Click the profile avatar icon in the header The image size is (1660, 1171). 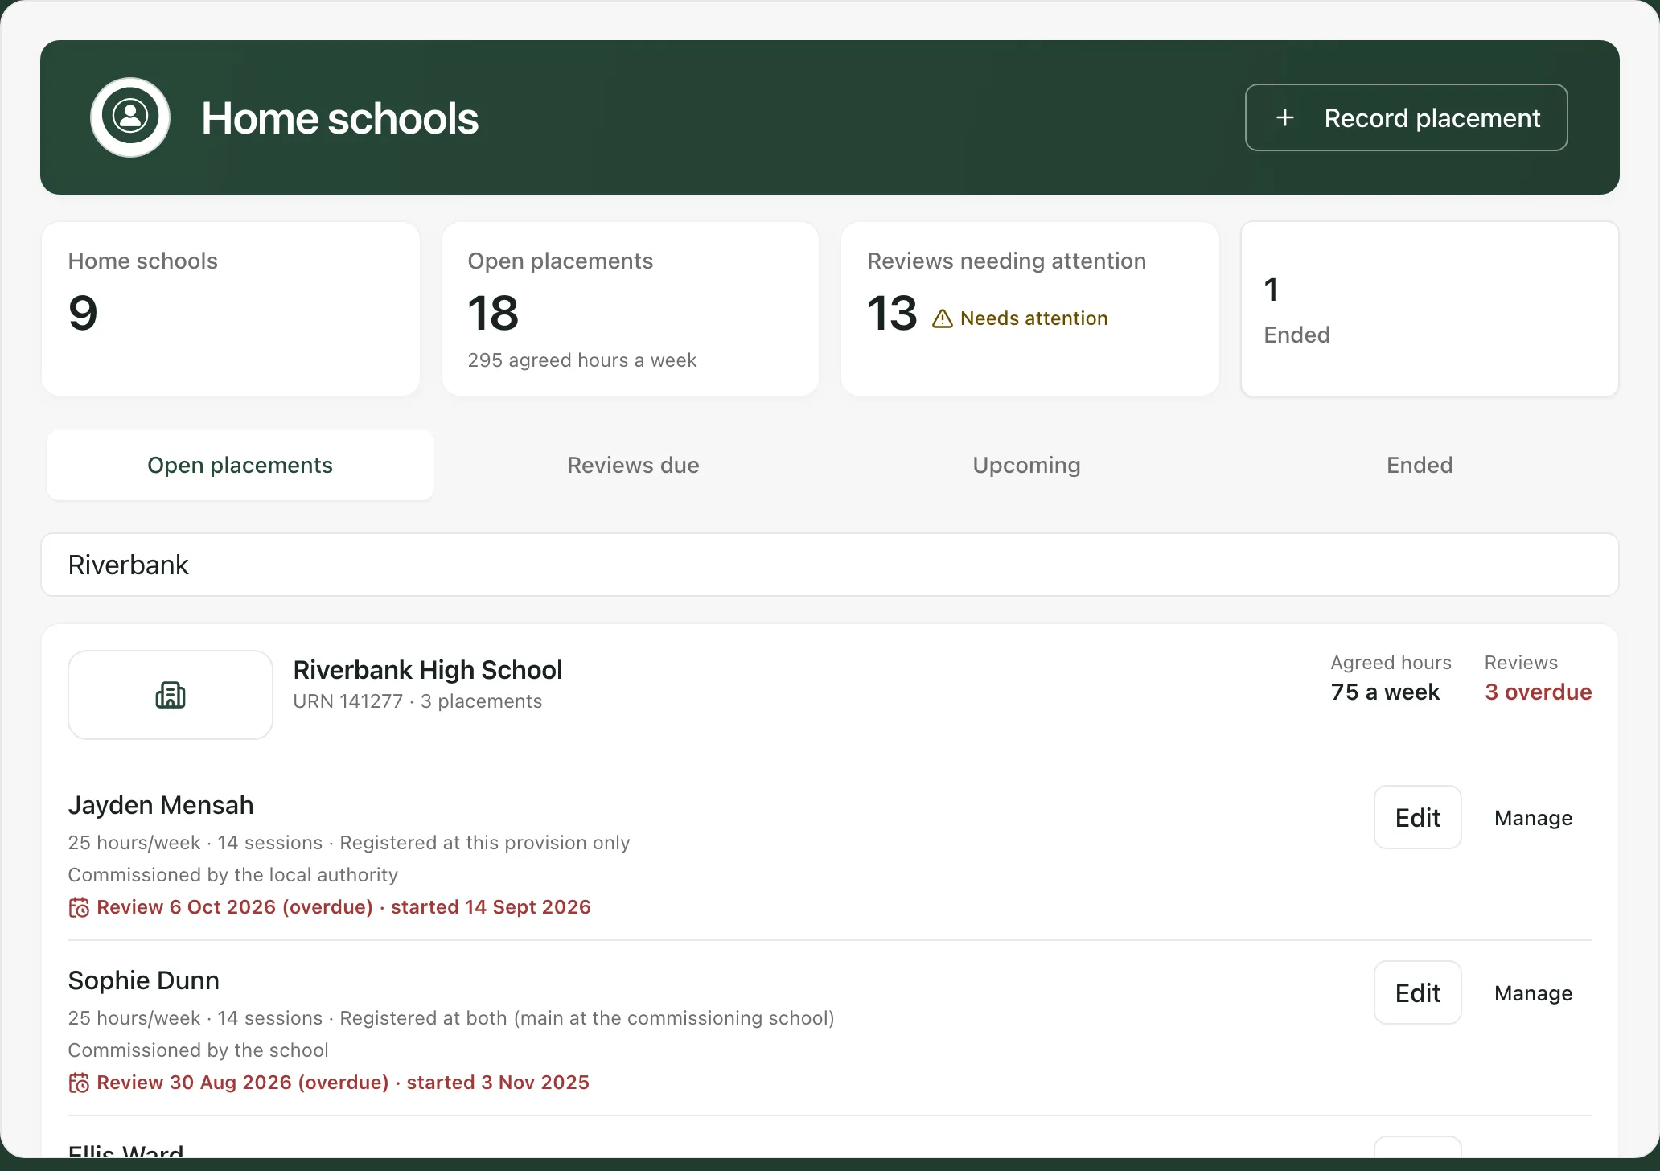tap(130, 117)
